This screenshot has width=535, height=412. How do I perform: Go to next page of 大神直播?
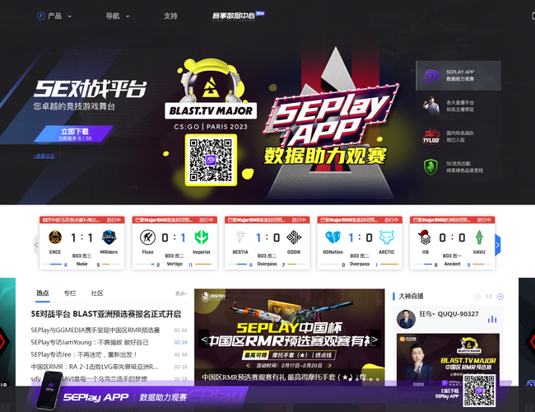pos(499,296)
